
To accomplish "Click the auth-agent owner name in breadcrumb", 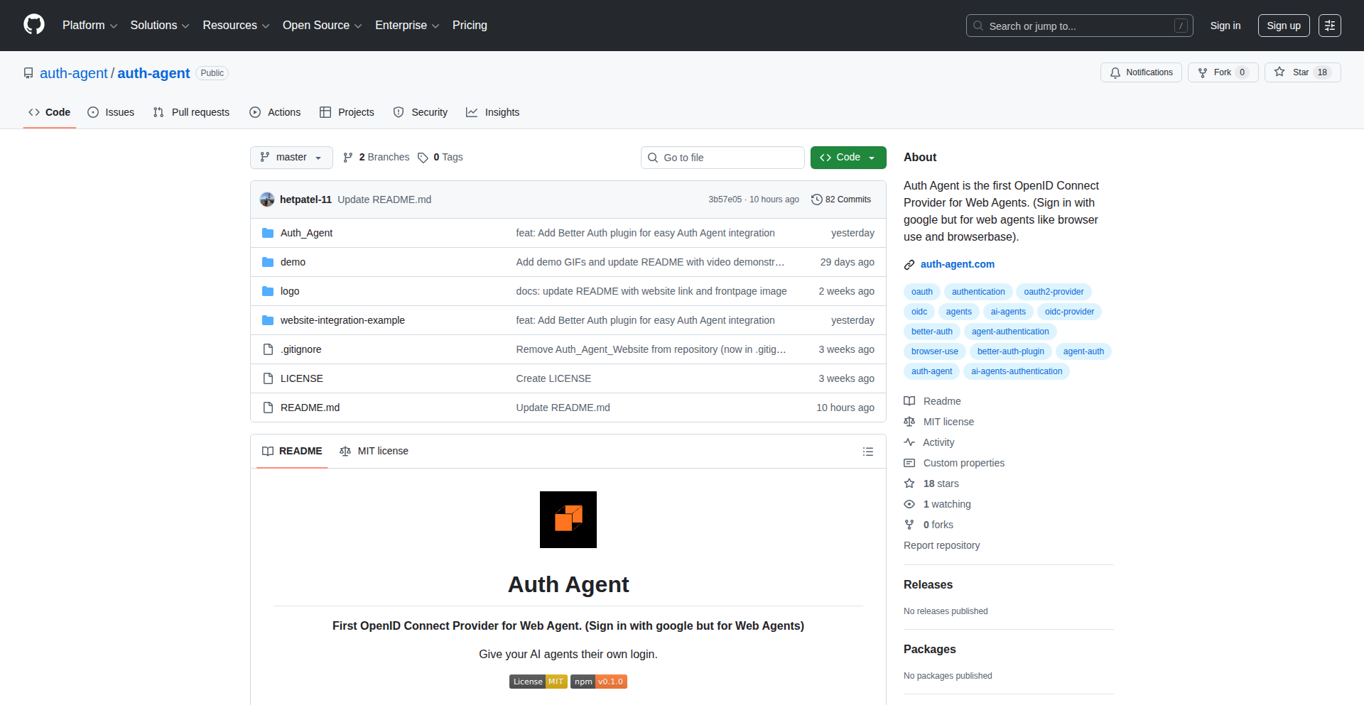I will [x=74, y=73].
